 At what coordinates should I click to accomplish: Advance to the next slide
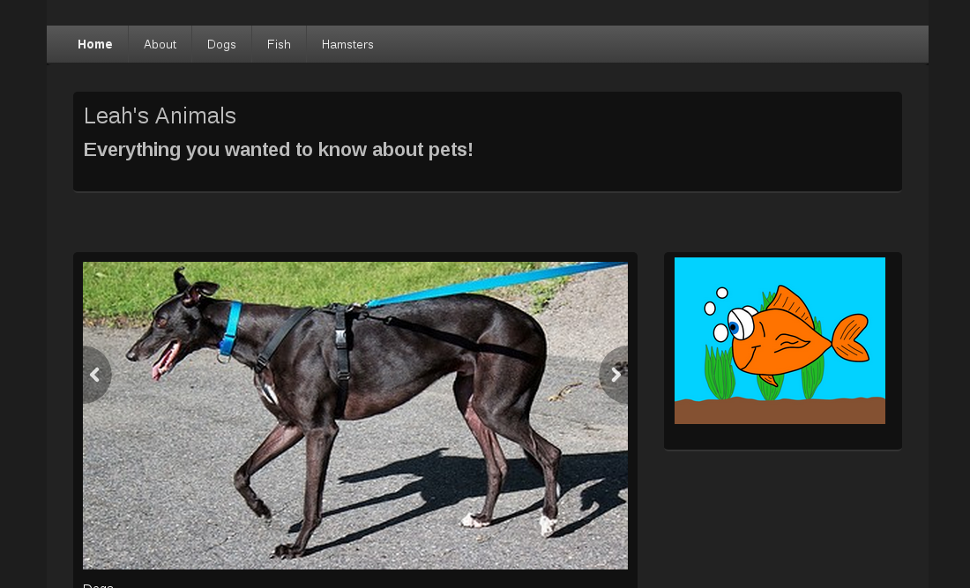click(x=616, y=375)
